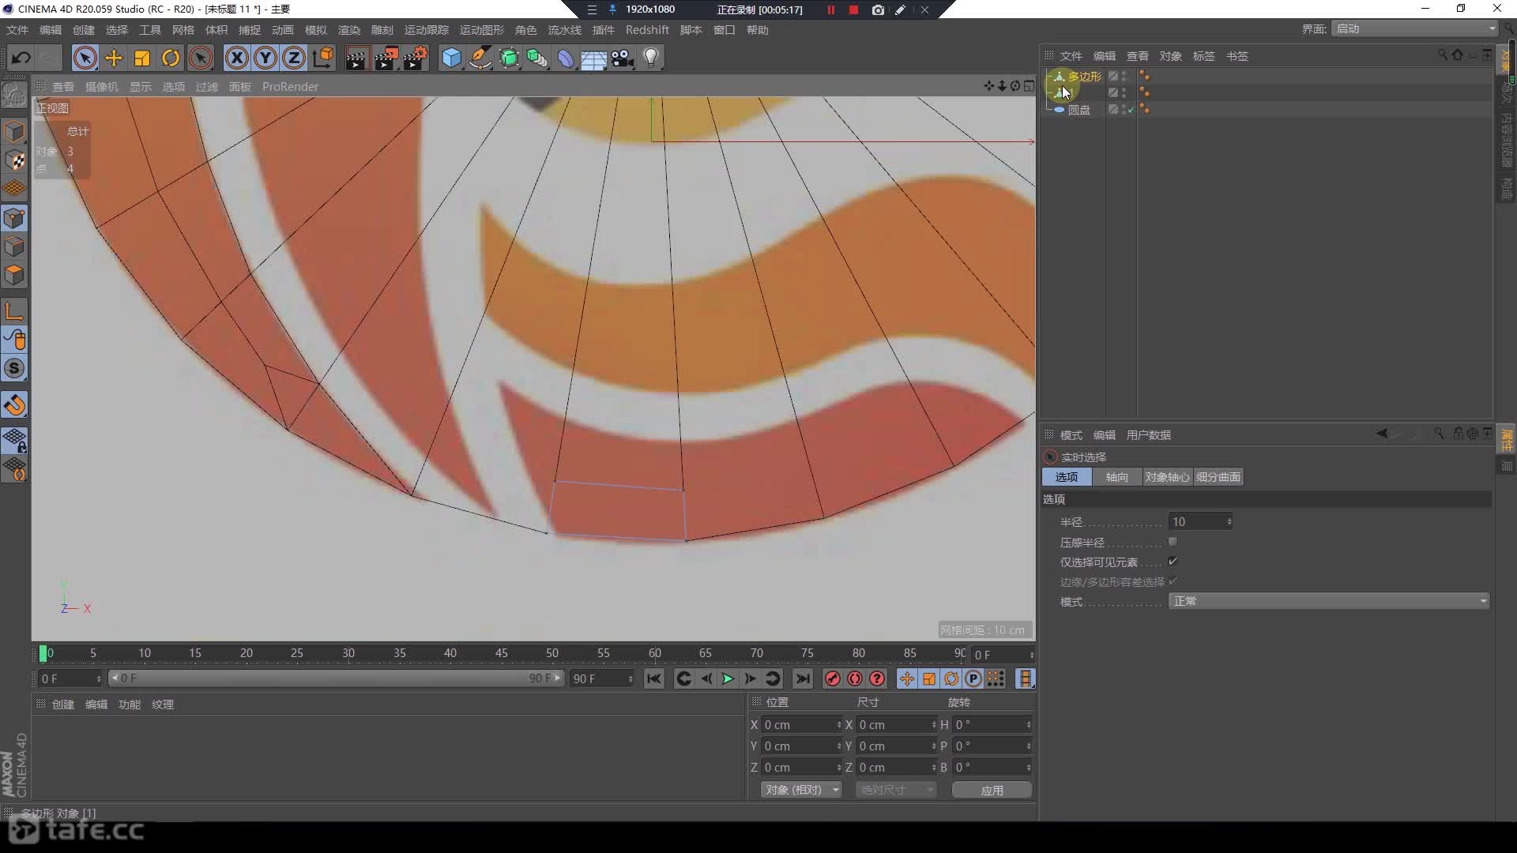The height and width of the screenshot is (853, 1517).
Task: Toggle Enable Axis icon in left toolbar
Action: point(14,311)
